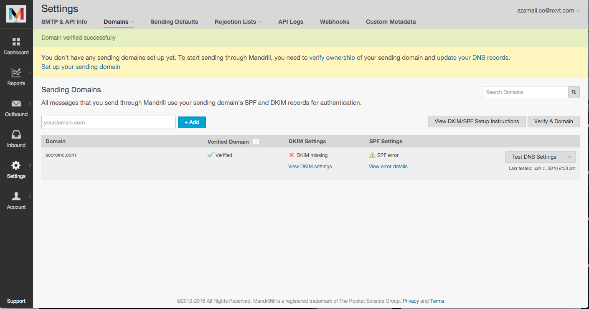Open the Inbound tray icon

pyautogui.click(x=16, y=134)
